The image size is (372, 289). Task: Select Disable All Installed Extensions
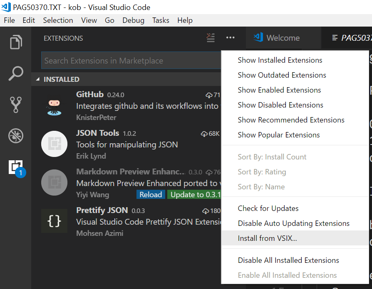tap(295, 260)
